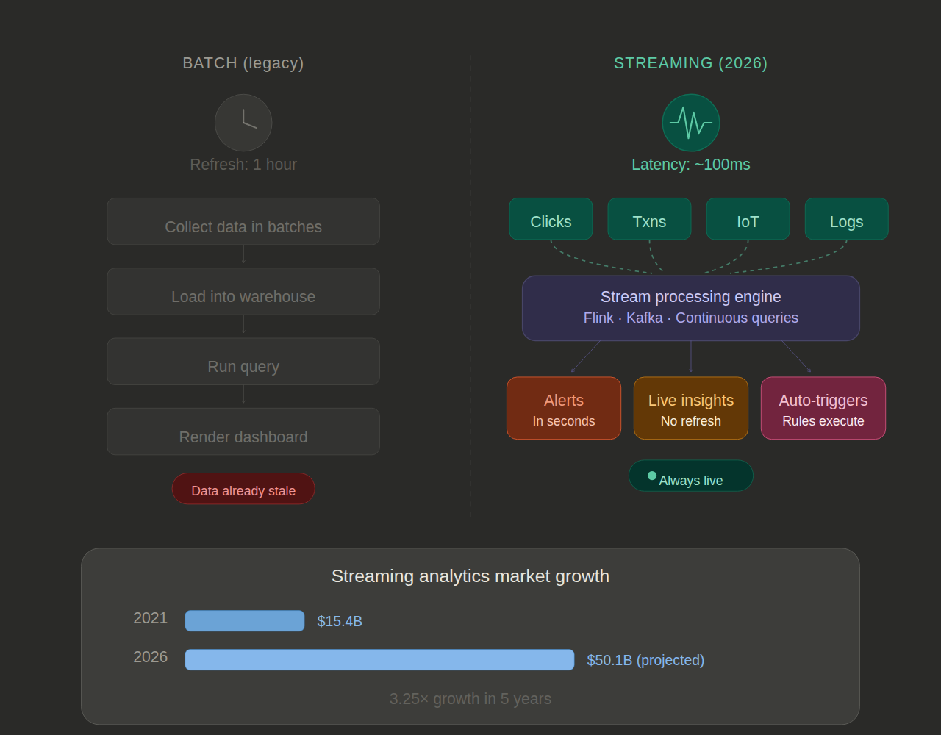Click the green status dot in Always live

click(x=651, y=476)
